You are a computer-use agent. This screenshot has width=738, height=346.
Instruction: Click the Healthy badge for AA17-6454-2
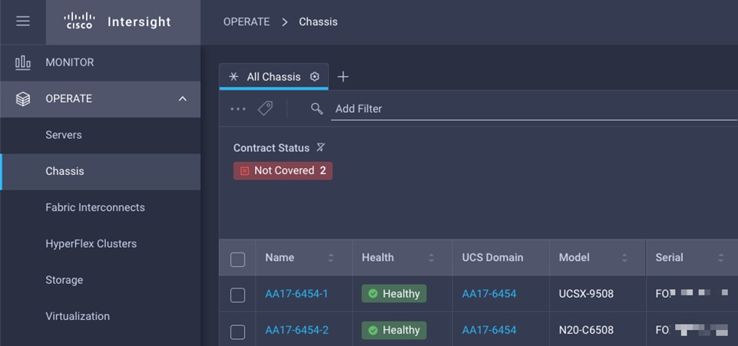pyautogui.click(x=394, y=331)
